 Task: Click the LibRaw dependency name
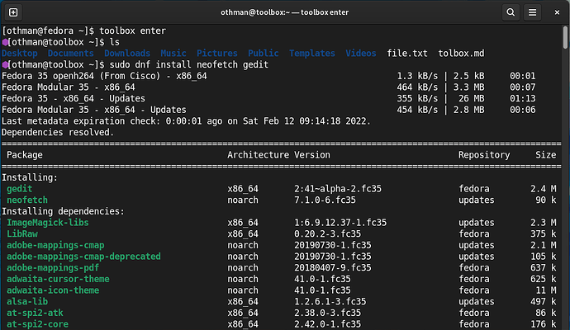tap(22, 234)
